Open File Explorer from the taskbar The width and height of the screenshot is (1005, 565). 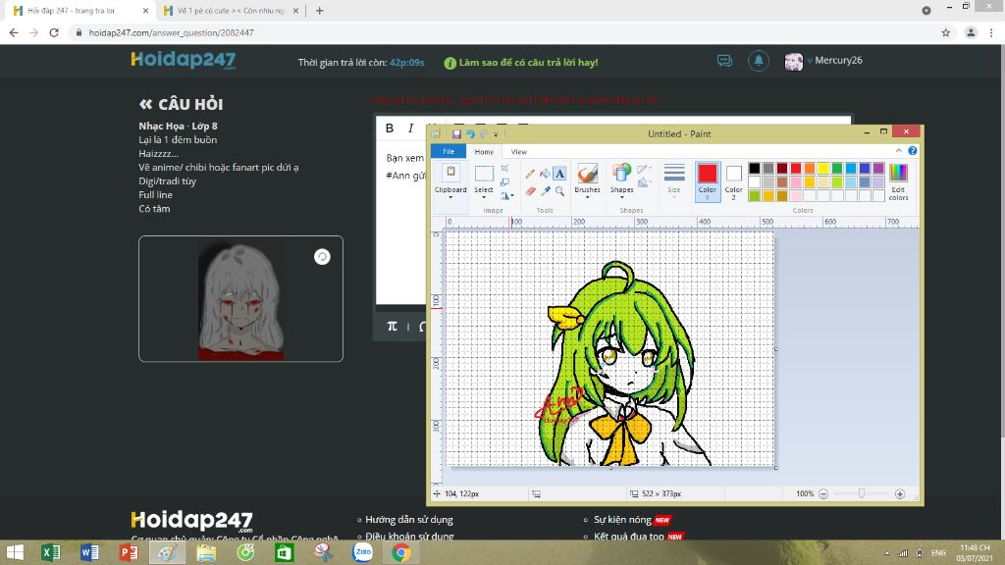pyautogui.click(x=206, y=552)
